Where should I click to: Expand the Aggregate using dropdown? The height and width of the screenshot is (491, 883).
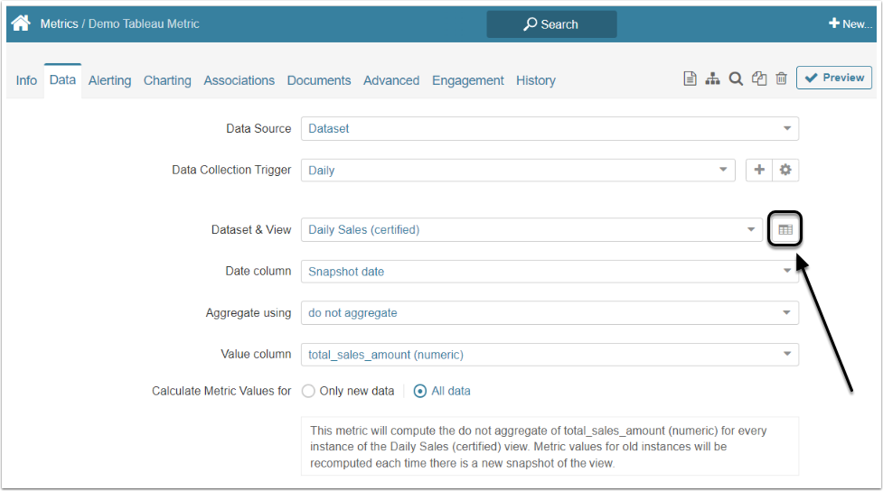(550, 313)
